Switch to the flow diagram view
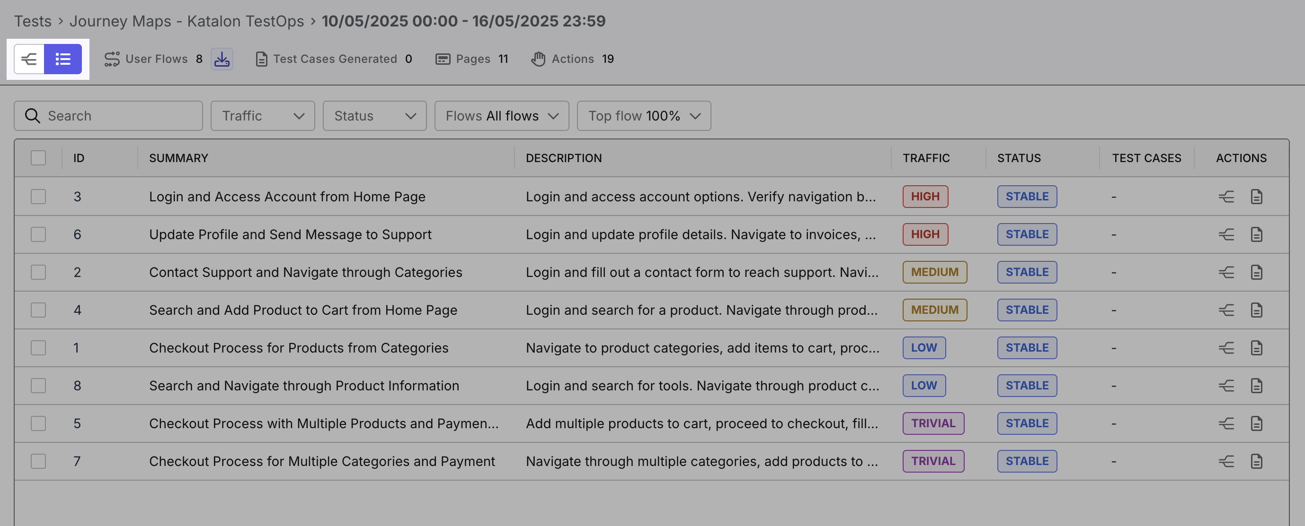This screenshot has width=1305, height=526. 29,59
